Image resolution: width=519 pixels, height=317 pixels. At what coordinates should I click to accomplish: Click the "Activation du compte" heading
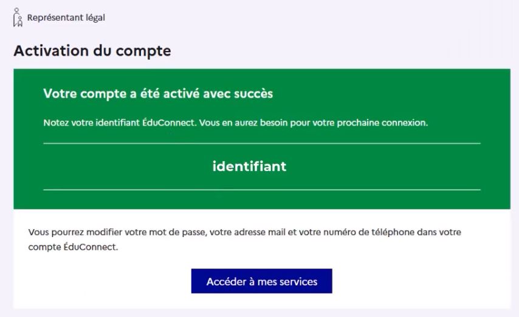[92, 51]
